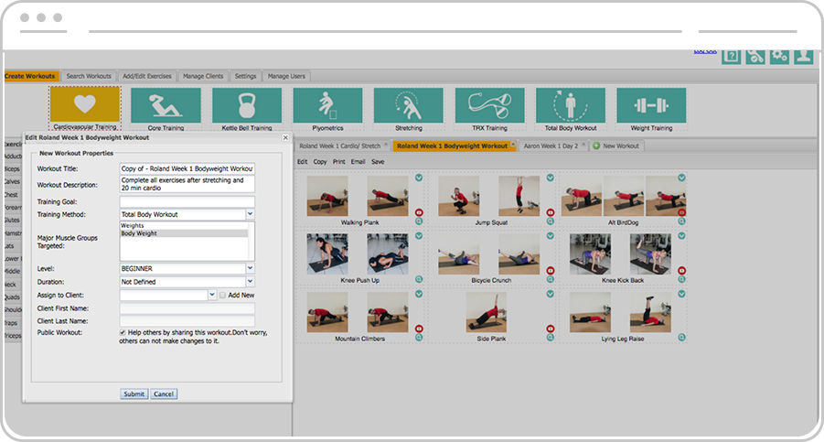Click the Workout Title input field
824x442 pixels.
[187, 168]
